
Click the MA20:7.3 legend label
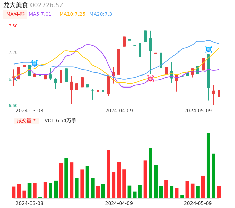tap(101, 14)
